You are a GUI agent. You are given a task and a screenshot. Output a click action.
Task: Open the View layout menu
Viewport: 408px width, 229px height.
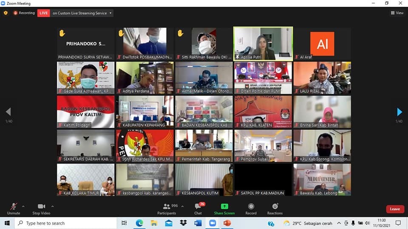click(397, 13)
